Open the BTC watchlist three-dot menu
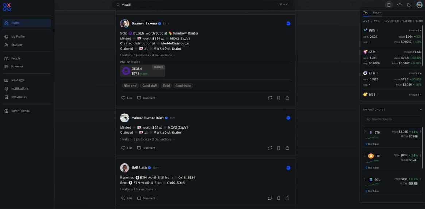 point(420,155)
